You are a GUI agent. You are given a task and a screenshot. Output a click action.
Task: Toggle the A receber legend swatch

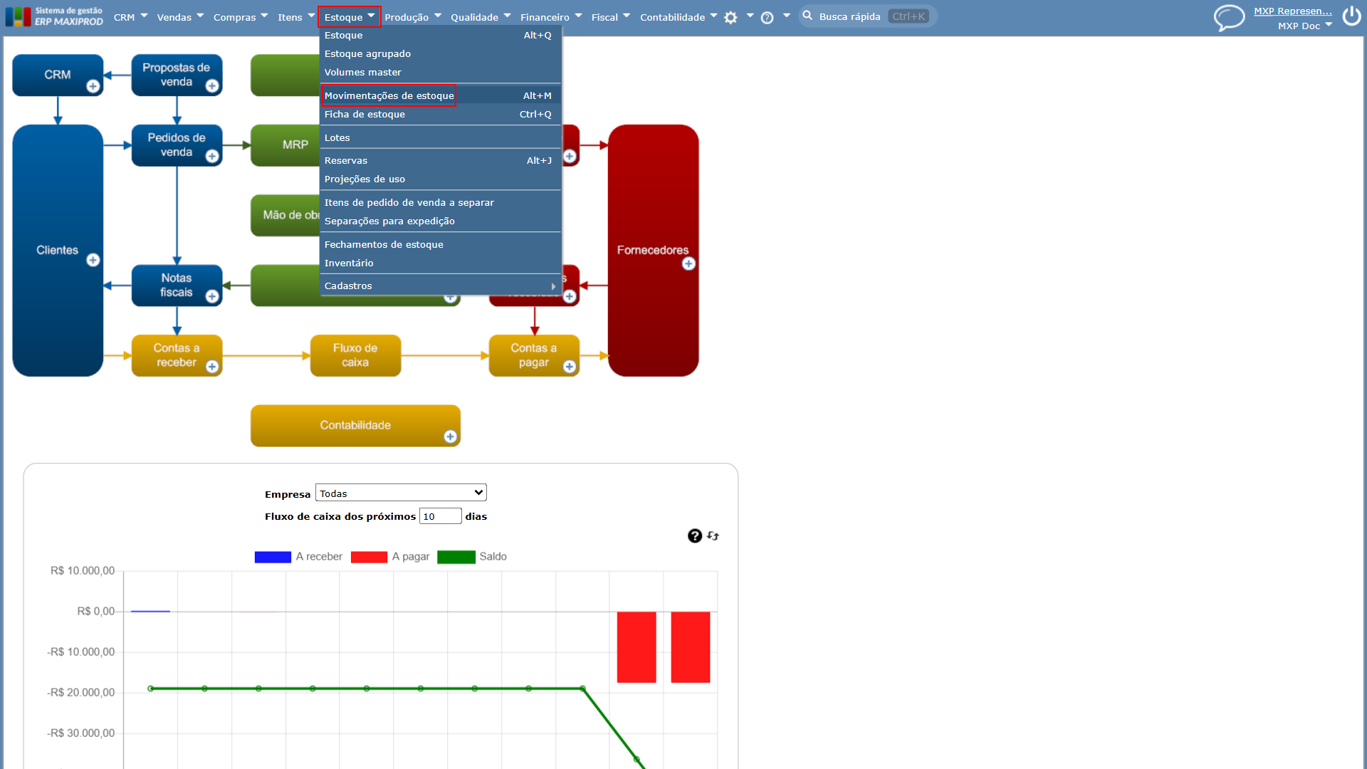pos(273,557)
